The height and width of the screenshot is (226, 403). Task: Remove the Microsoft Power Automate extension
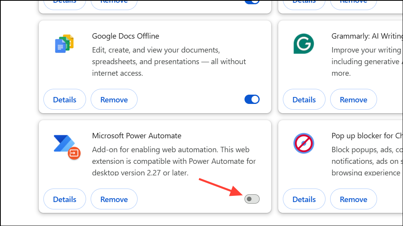114,199
